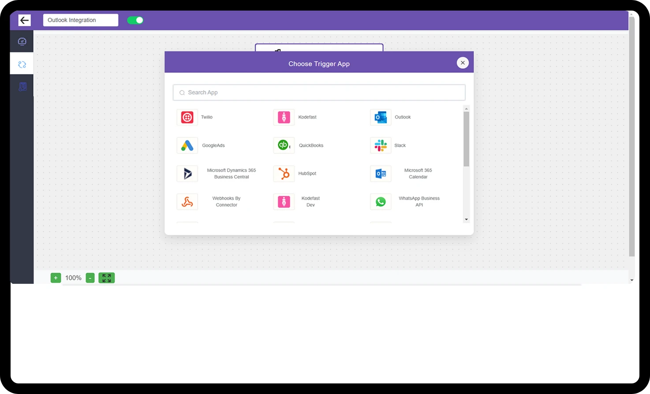The width and height of the screenshot is (650, 394).
Task: Click the Microsoft 365 Calendar label
Action: coord(418,174)
